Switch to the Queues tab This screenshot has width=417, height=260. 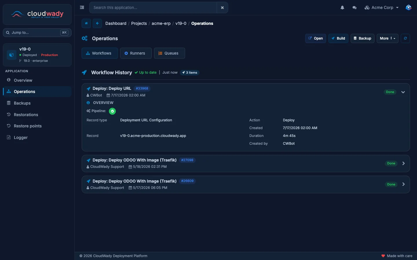pos(169,53)
